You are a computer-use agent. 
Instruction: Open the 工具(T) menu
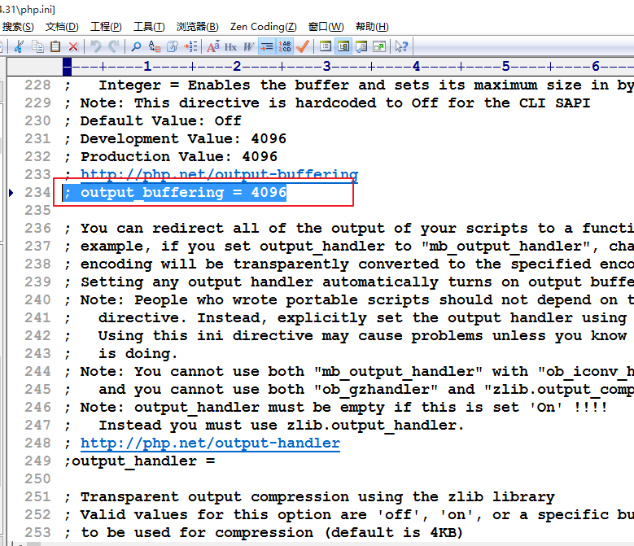(x=148, y=27)
